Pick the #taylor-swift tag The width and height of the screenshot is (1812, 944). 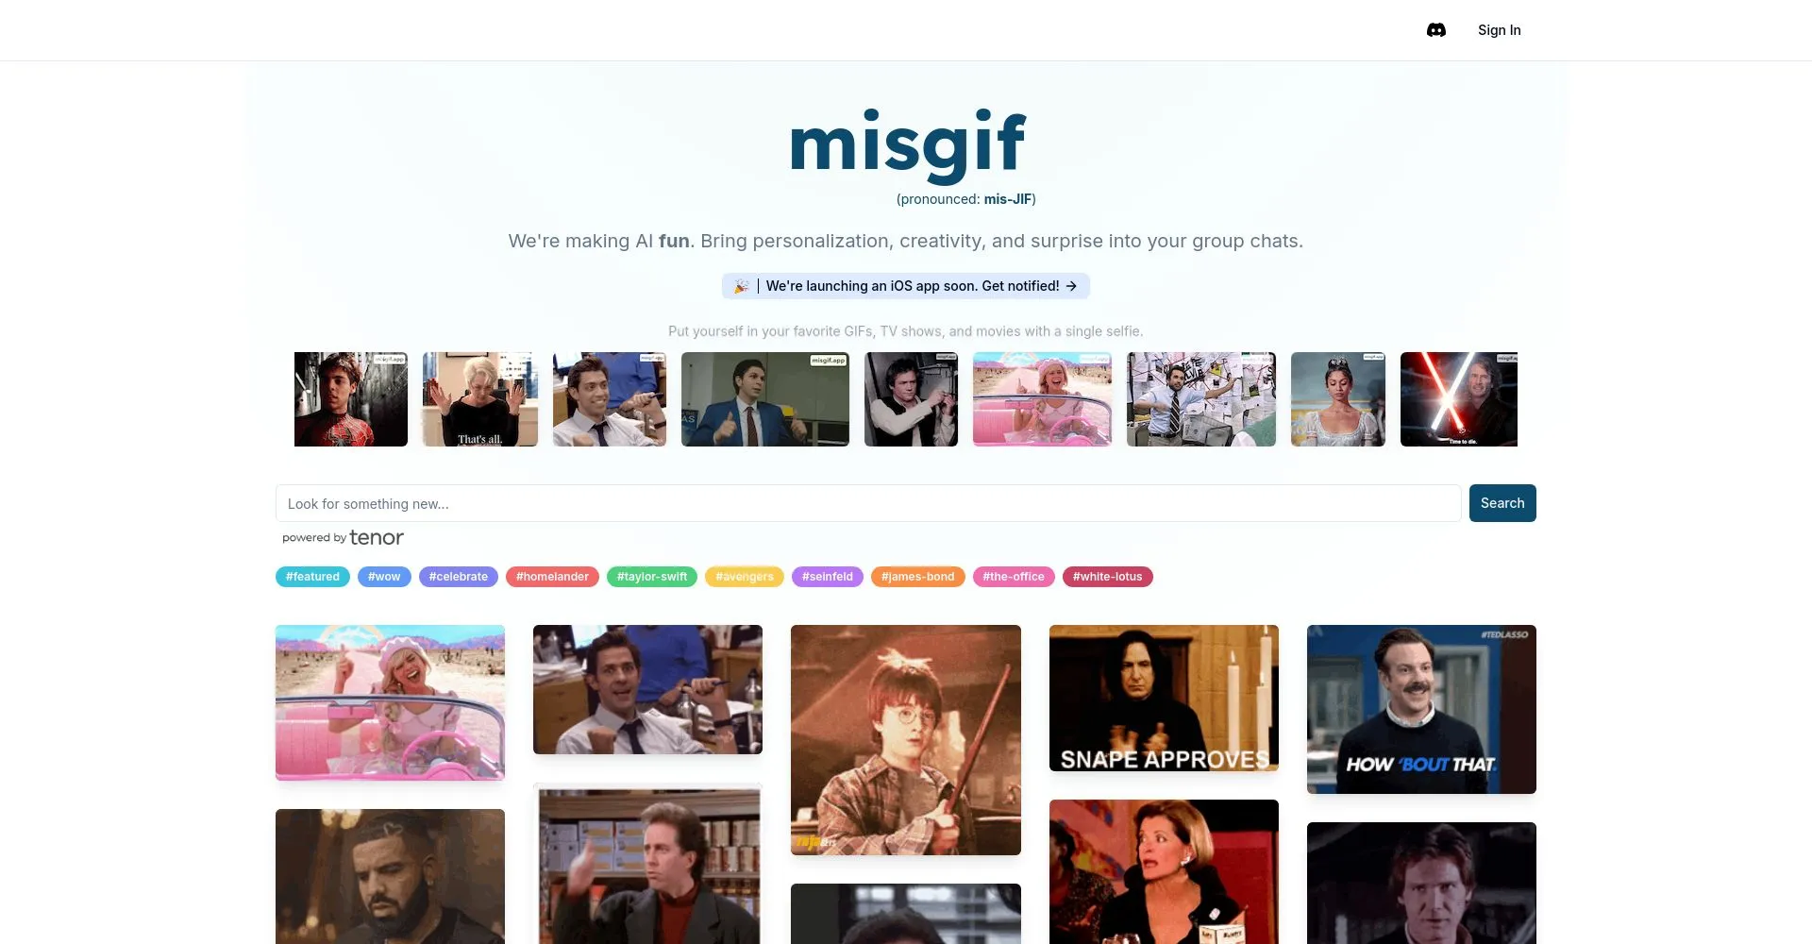coord(652,577)
